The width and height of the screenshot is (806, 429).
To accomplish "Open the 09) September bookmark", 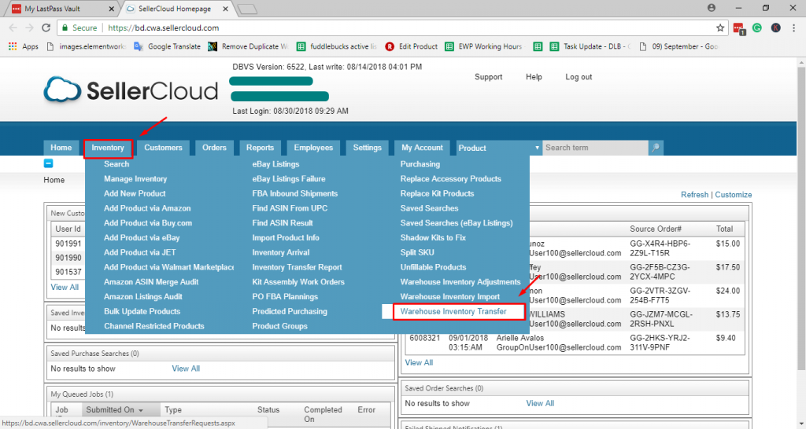I will (x=678, y=46).
